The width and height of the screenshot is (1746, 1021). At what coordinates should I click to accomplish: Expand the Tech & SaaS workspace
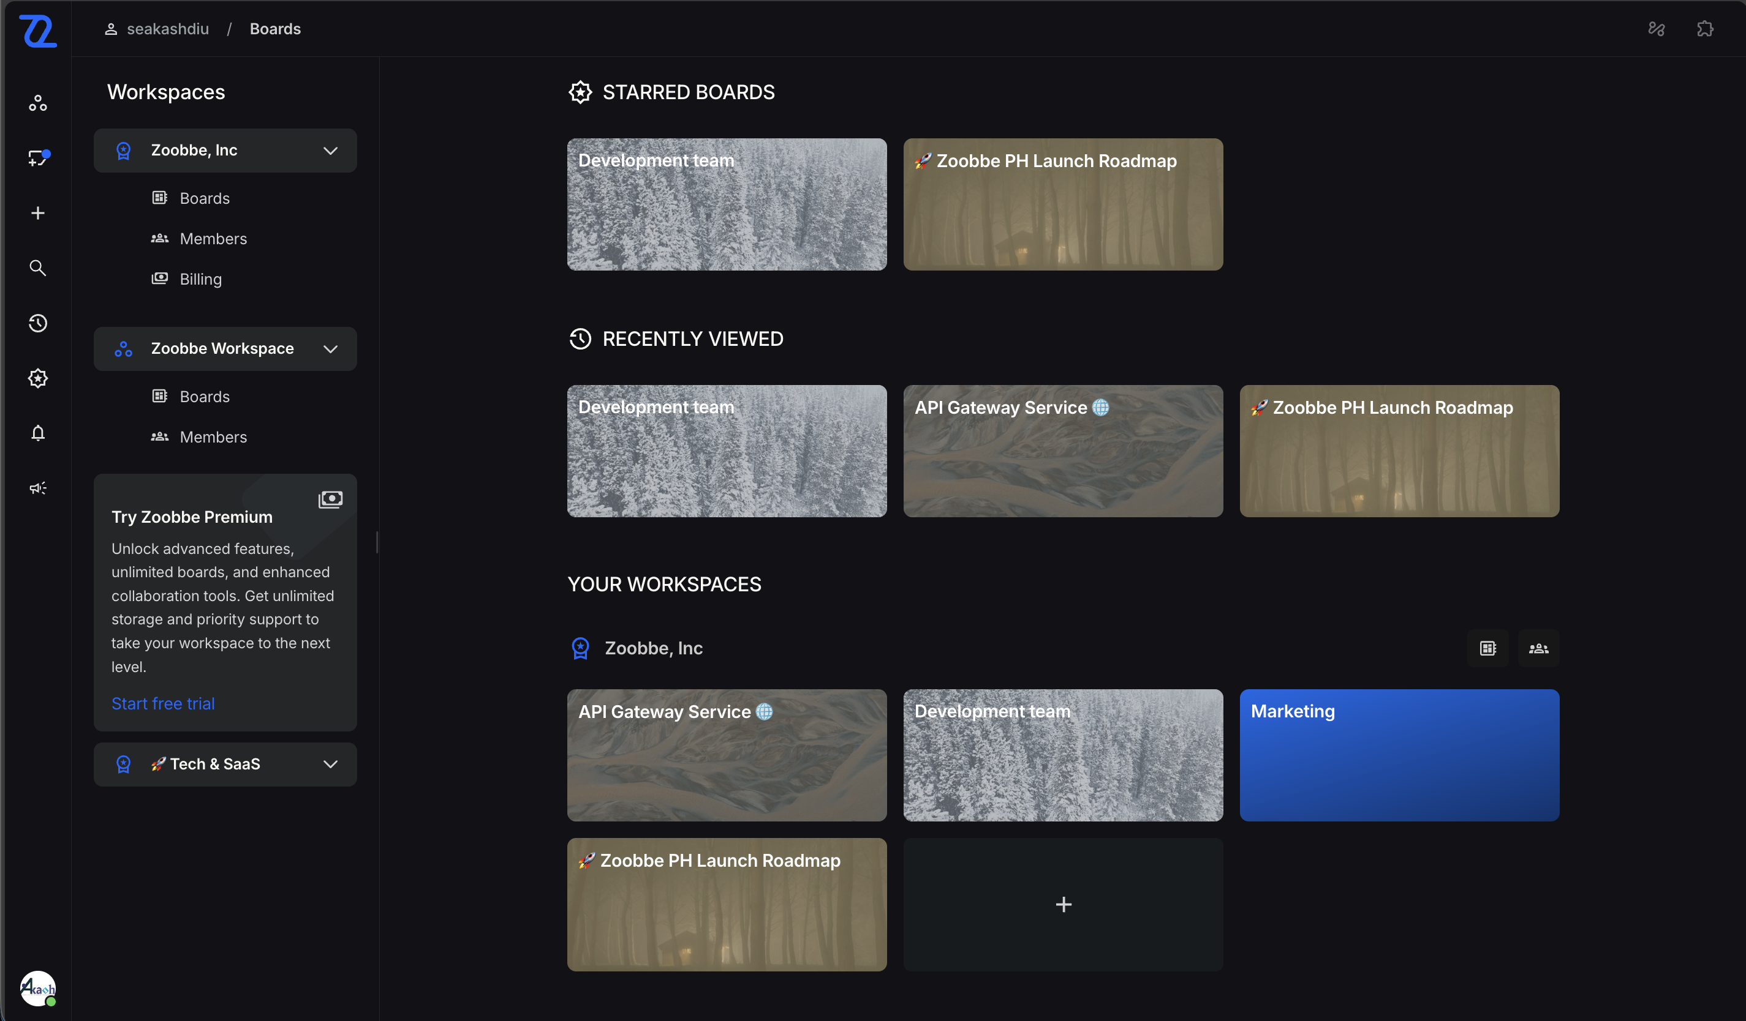coord(330,764)
